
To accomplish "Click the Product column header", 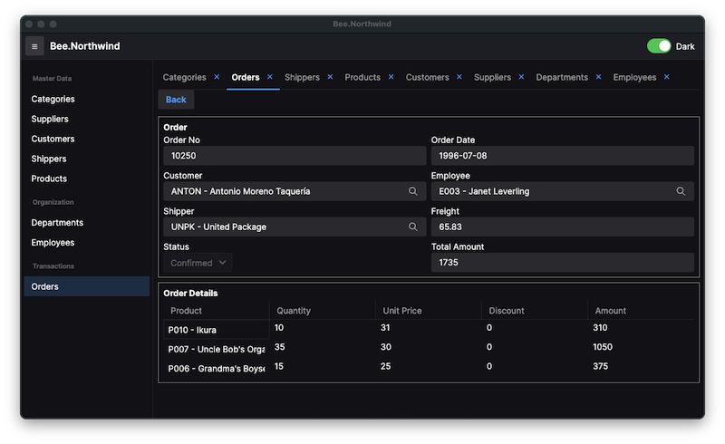I will point(216,310).
